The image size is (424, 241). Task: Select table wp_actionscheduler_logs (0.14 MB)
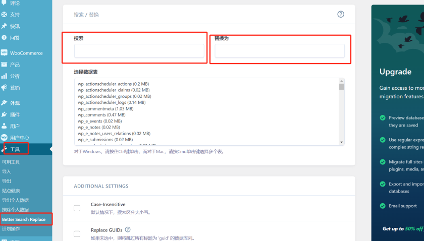point(112,103)
